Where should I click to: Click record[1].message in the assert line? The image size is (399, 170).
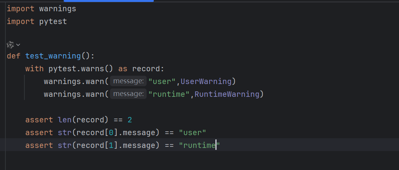pos(116,145)
